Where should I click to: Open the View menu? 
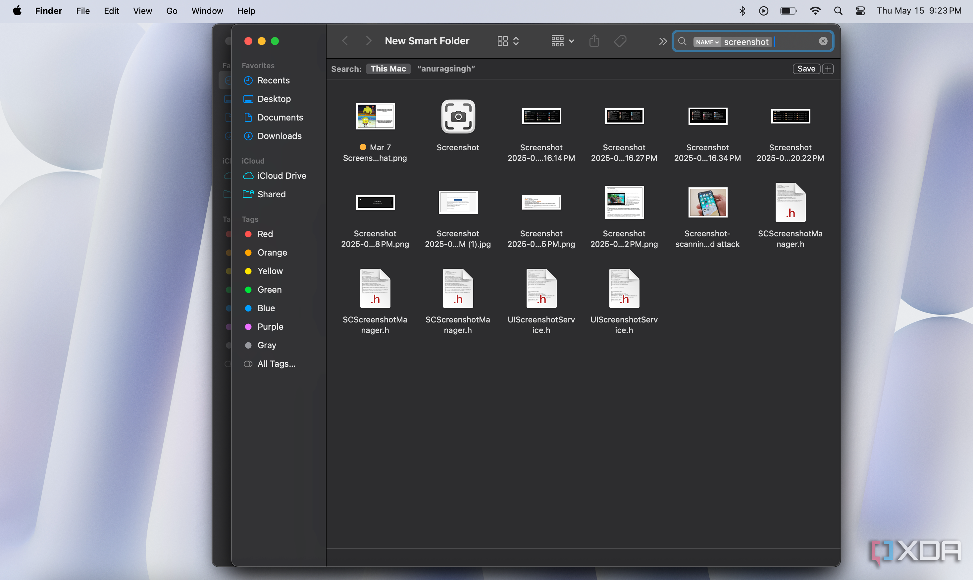tap(142, 11)
